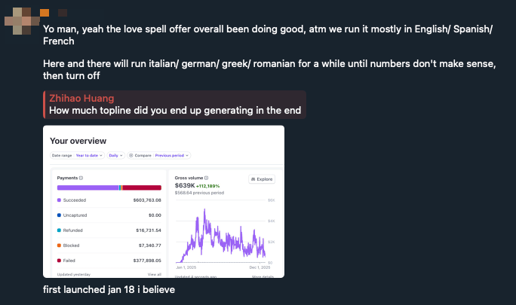Click the dark blue Uncaptured legend dot
This screenshot has height=305, width=516.
tap(60, 215)
